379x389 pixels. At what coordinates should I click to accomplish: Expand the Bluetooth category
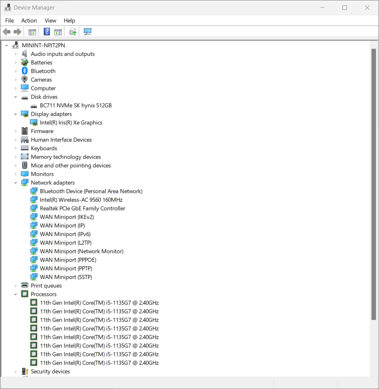pos(16,71)
